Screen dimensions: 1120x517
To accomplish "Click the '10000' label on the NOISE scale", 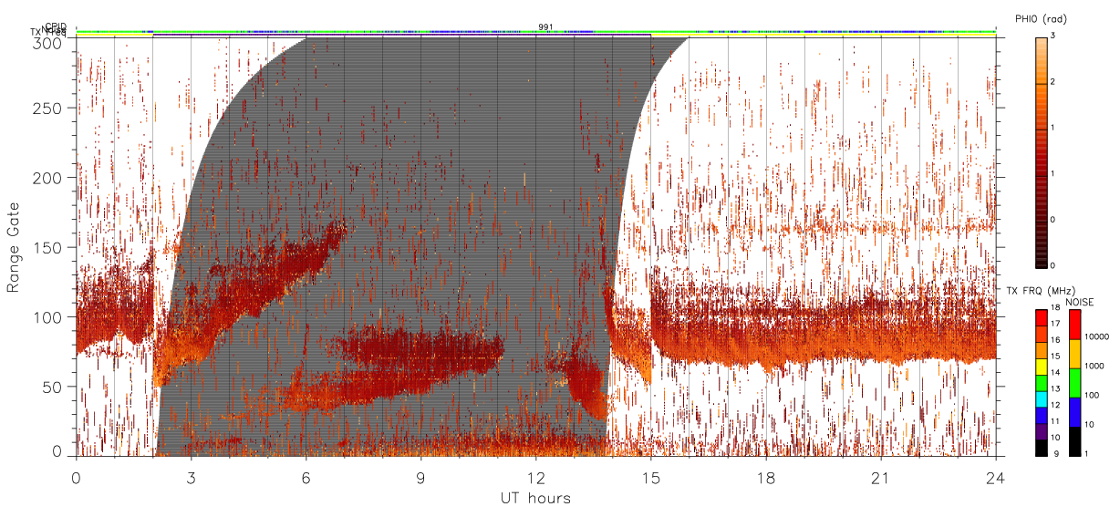I will (x=1095, y=336).
